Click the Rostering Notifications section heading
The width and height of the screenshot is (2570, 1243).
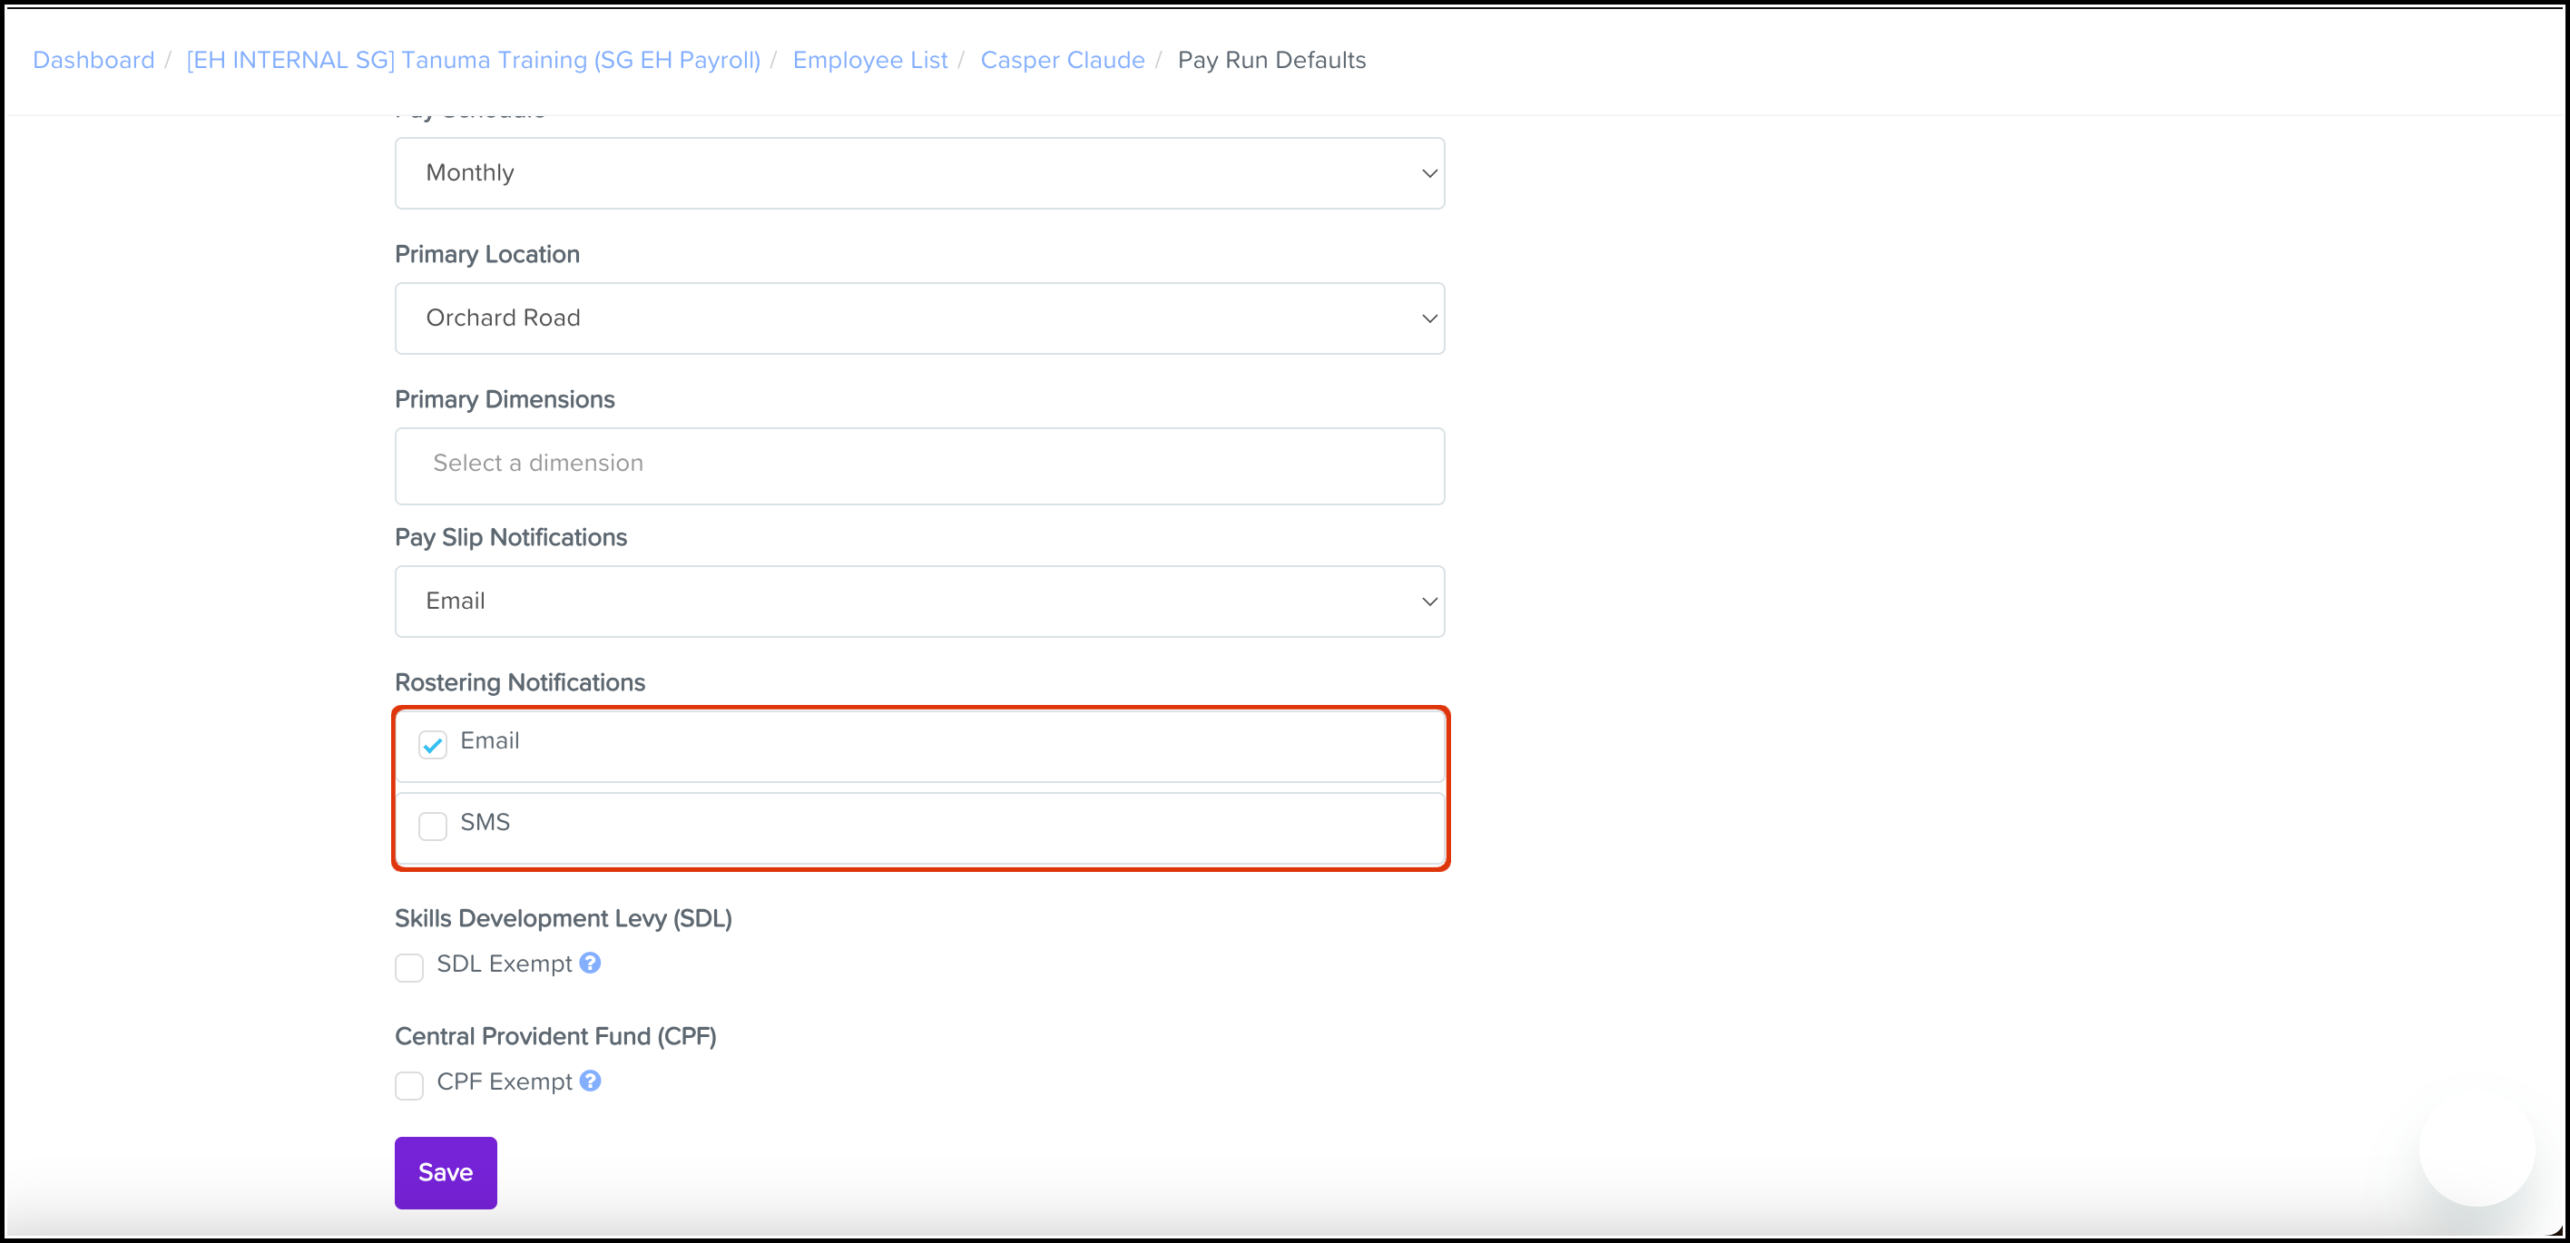[520, 682]
